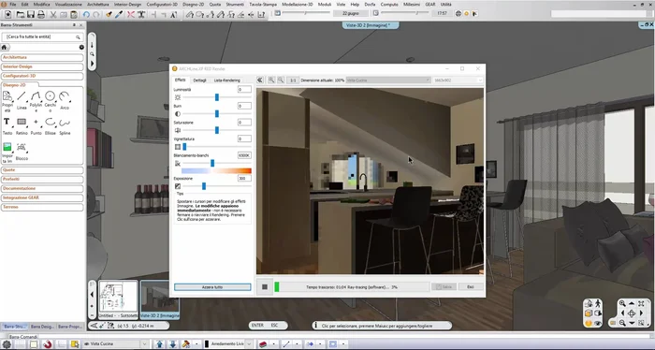Expand the Terreno toolbar section

point(42,207)
